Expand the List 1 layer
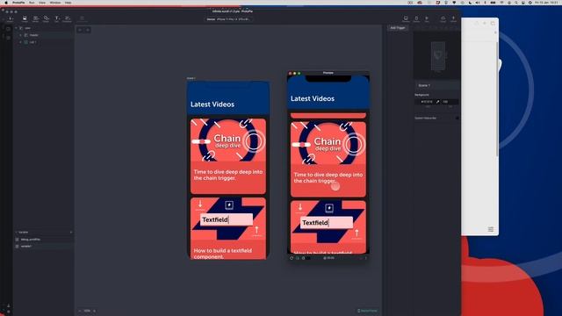Screen dimensions: 562x316 click(20, 42)
